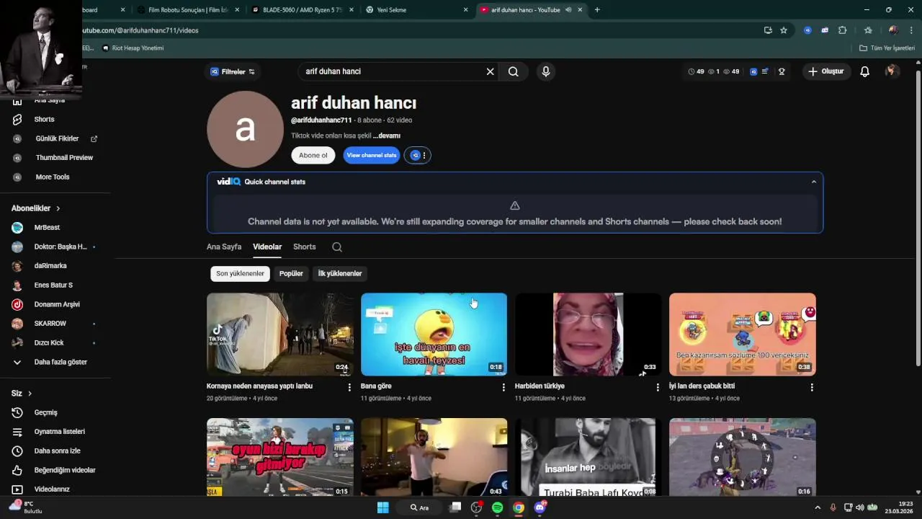Image resolution: width=922 pixels, height=519 pixels.
Task: Open vidIQ options next to View channel stats
Action: 417,155
